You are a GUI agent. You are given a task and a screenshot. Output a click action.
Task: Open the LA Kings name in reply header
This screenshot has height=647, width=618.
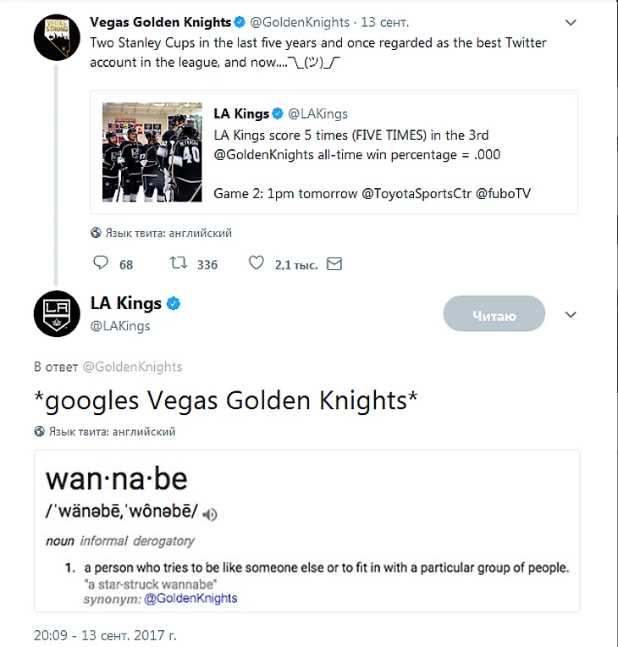[x=125, y=304]
